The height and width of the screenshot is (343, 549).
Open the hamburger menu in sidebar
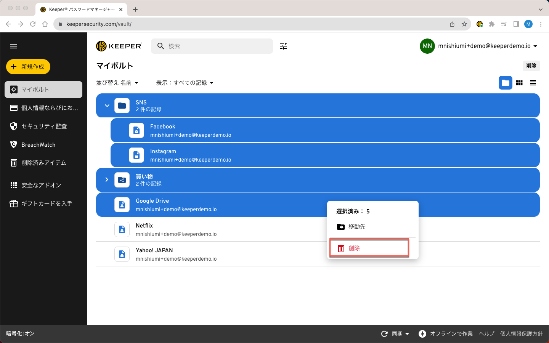[x=13, y=46]
